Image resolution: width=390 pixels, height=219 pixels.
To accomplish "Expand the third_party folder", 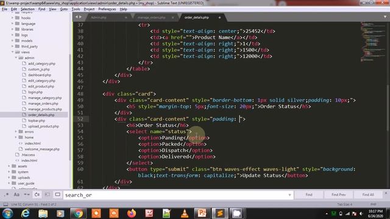I will click(12, 46).
